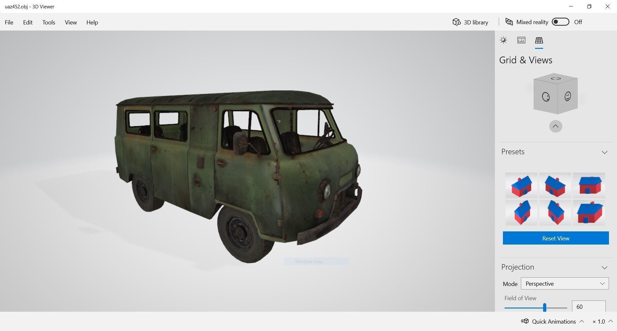Screen dimensions: 617x331
Task: Click the top face of the view cube
Action: pos(556,78)
